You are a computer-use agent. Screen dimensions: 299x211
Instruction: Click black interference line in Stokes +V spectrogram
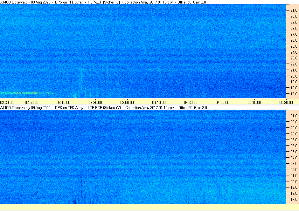pyautogui.click(x=26, y=198)
